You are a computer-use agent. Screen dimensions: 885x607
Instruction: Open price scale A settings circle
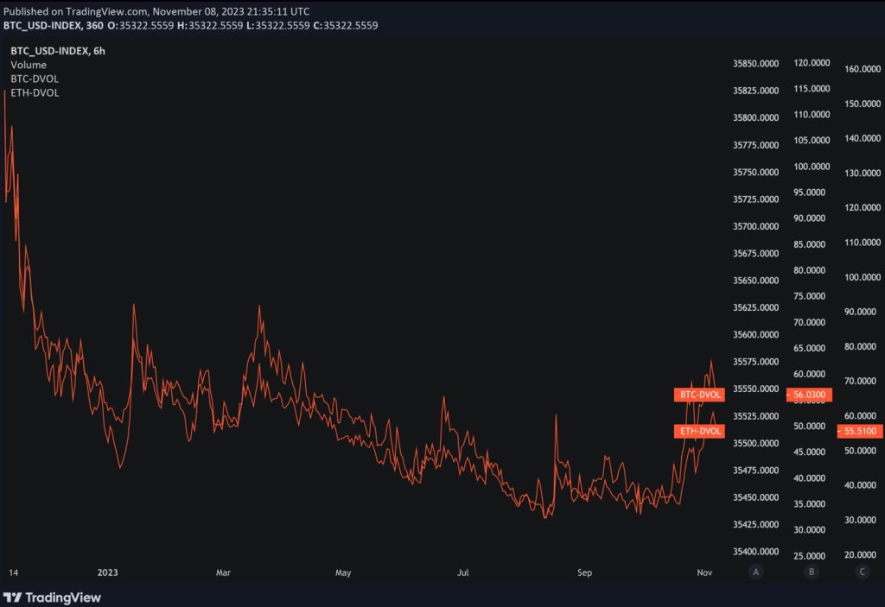[755, 572]
